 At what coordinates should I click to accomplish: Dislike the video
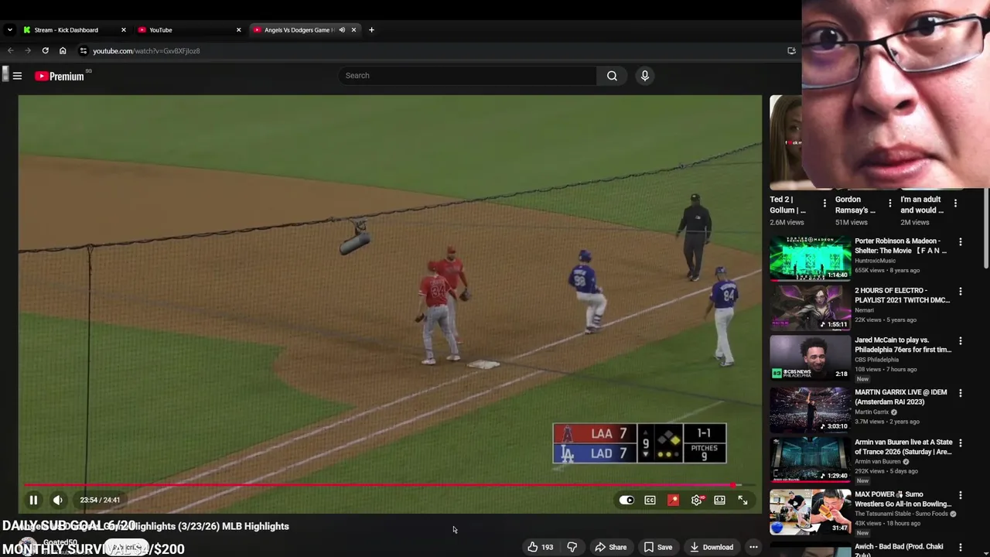[572, 547]
